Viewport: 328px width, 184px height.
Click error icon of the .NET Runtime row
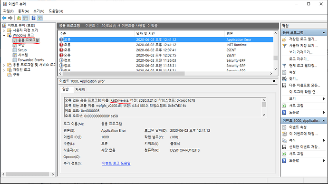[61, 45]
